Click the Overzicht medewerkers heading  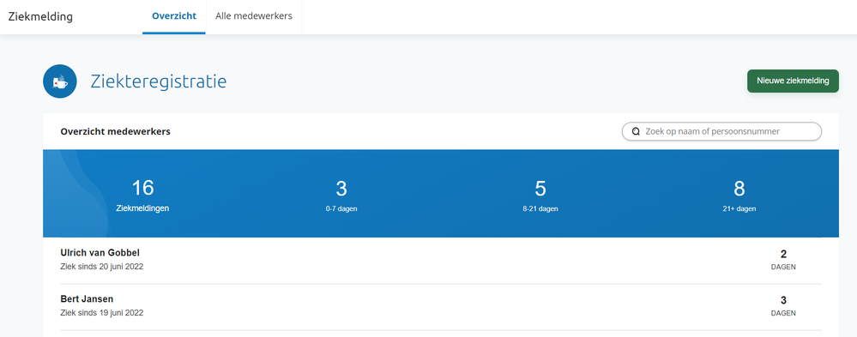coord(115,132)
